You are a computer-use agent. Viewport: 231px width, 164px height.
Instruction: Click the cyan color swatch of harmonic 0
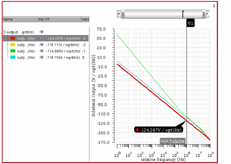point(13,57)
